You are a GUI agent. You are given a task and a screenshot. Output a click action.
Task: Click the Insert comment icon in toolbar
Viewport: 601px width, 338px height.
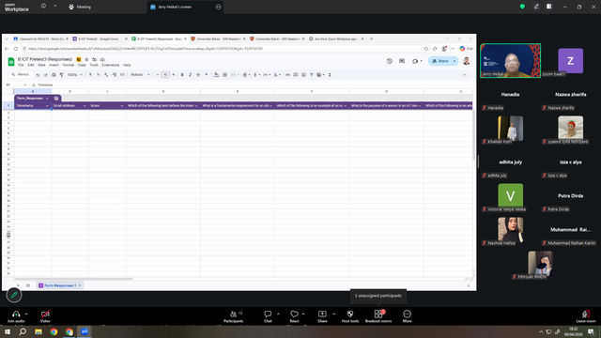click(296, 75)
